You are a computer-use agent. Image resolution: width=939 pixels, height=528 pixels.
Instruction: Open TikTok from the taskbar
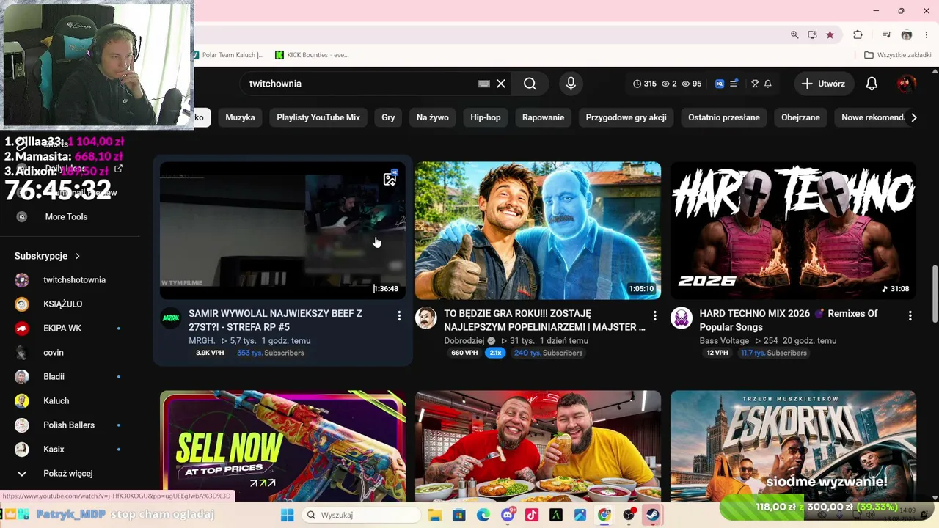(x=532, y=515)
